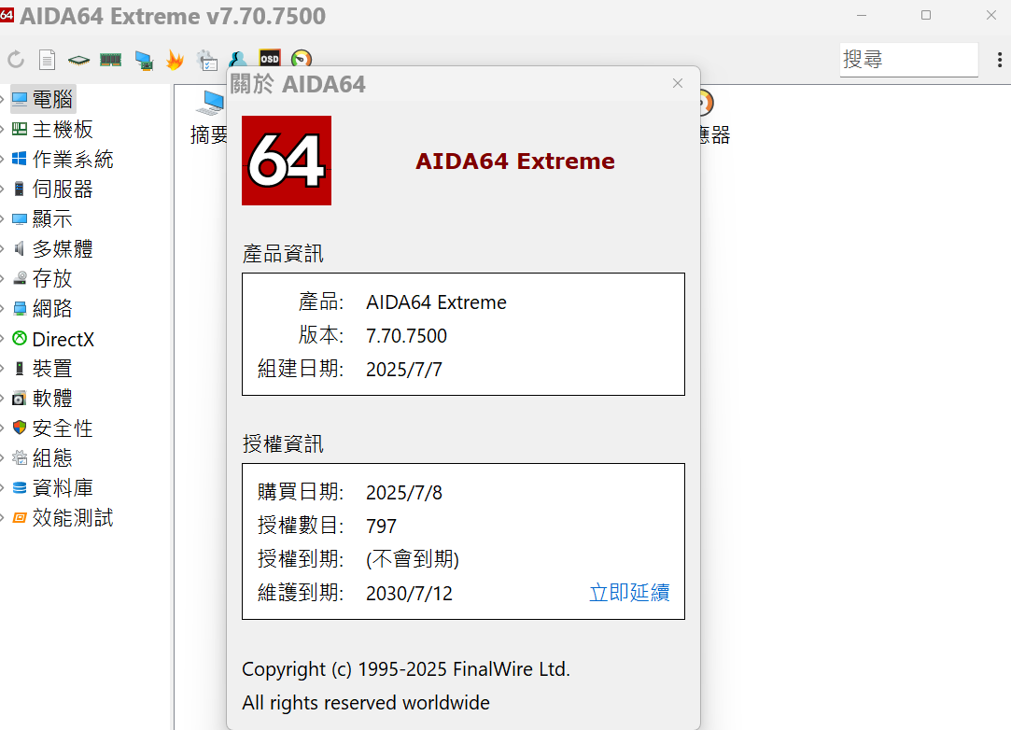Close the AIDA64 Extreme main window
The width and height of the screenshot is (1011, 730).
[x=991, y=15]
